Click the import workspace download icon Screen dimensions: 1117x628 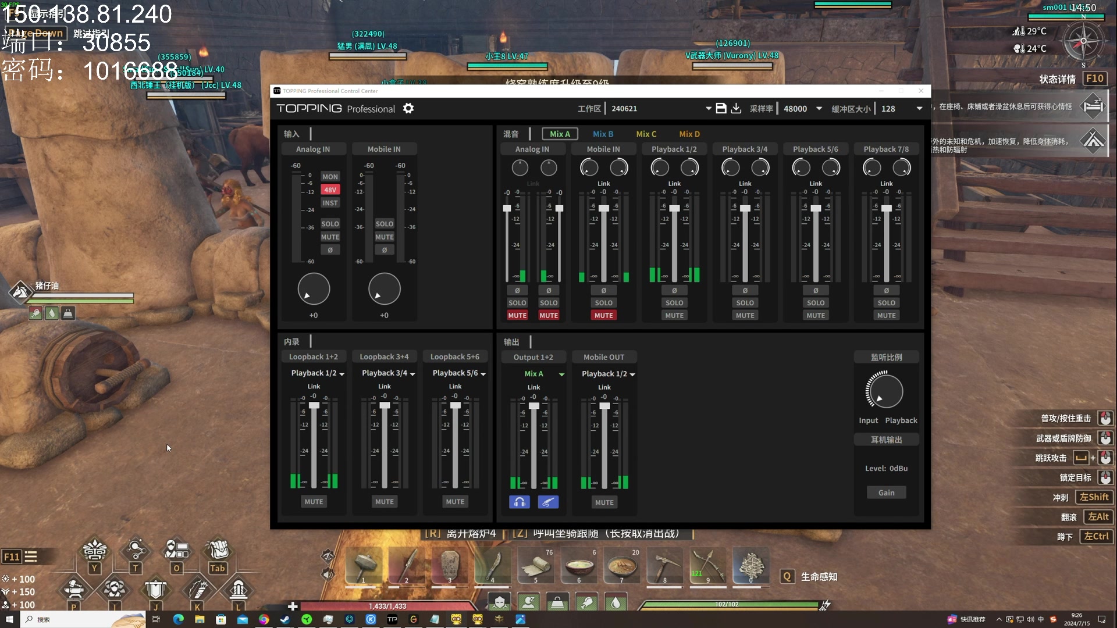click(x=736, y=109)
